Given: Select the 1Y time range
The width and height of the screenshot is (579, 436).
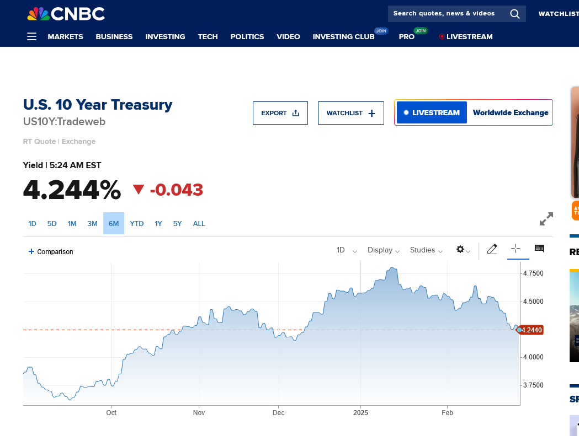Looking at the screenshot, I should pos(158,224).
